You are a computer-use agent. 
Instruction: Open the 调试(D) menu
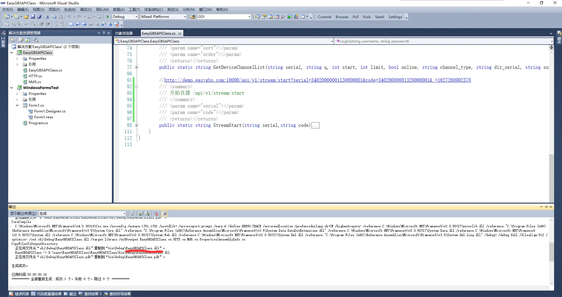pos(86,10)
